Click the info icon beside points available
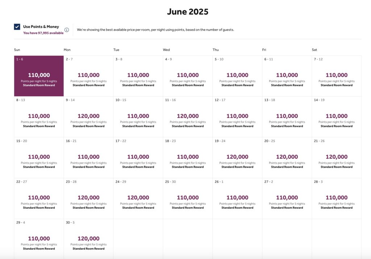 67,30
